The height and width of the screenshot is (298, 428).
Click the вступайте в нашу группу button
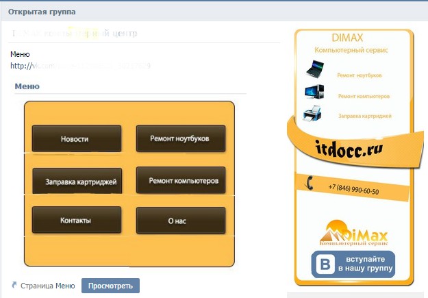353,264
